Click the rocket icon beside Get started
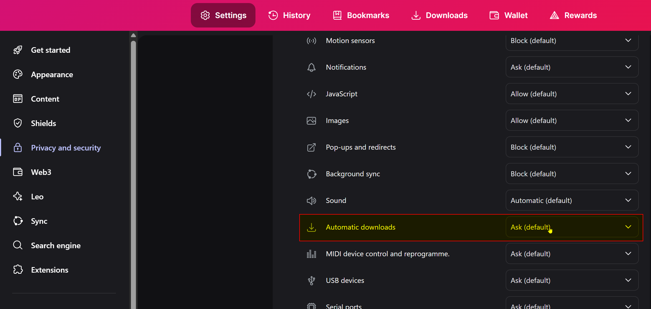 click(x=18, y=50)
